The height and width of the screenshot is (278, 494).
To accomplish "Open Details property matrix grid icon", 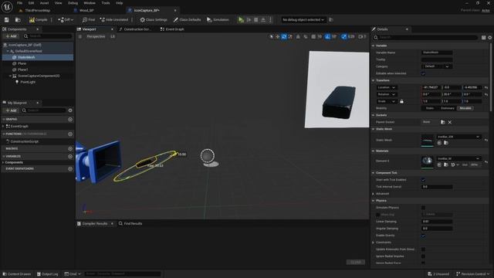I will click(x=484, y=38).
